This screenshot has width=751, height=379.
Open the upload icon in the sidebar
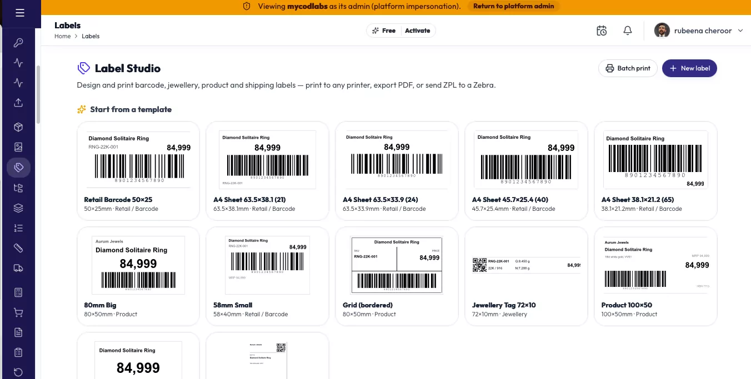point(18,103)
